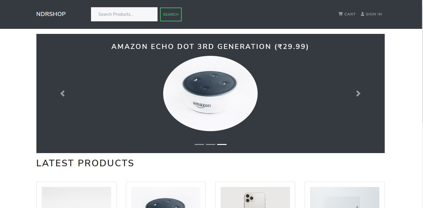The image size is (423, 208).
Task: Advance carousel with next arrow
Action: [x=358, y=93]
